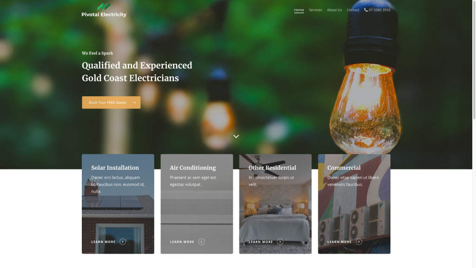Click the 'We Feel a Spark' tagline
The image size is (476, 268).
tap(98, 53)
